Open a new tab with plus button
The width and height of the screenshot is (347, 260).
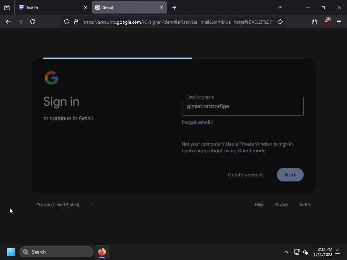pyautogui.click(x=175, y=8)
